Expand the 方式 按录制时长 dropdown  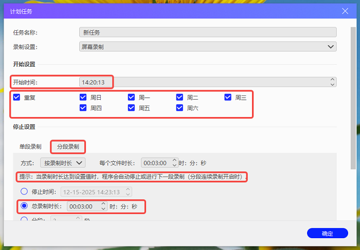click(63, 163)
